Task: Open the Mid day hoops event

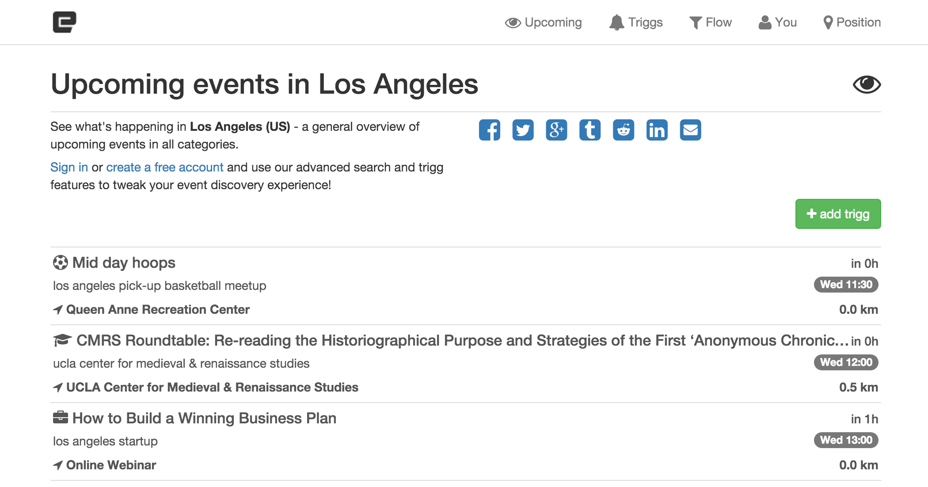Action: [124, 263]
